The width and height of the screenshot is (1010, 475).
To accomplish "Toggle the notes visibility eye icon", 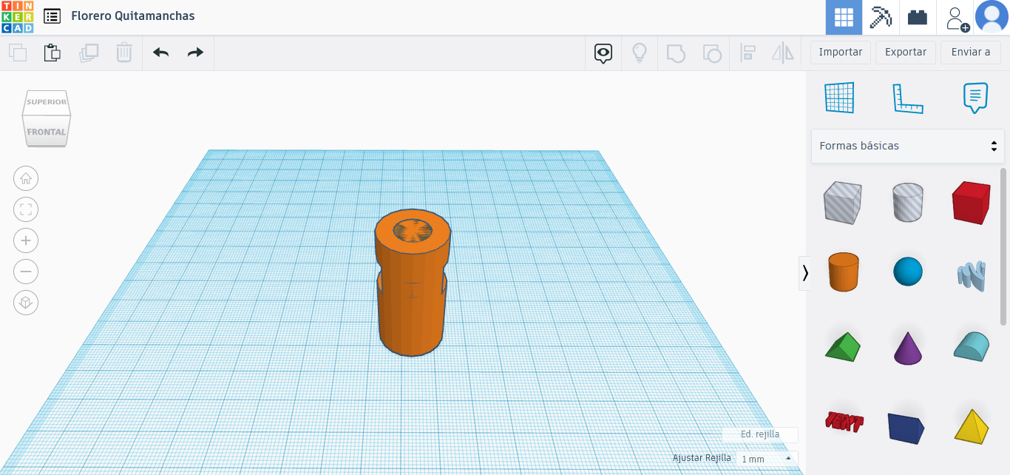I will tap(604, 53).
